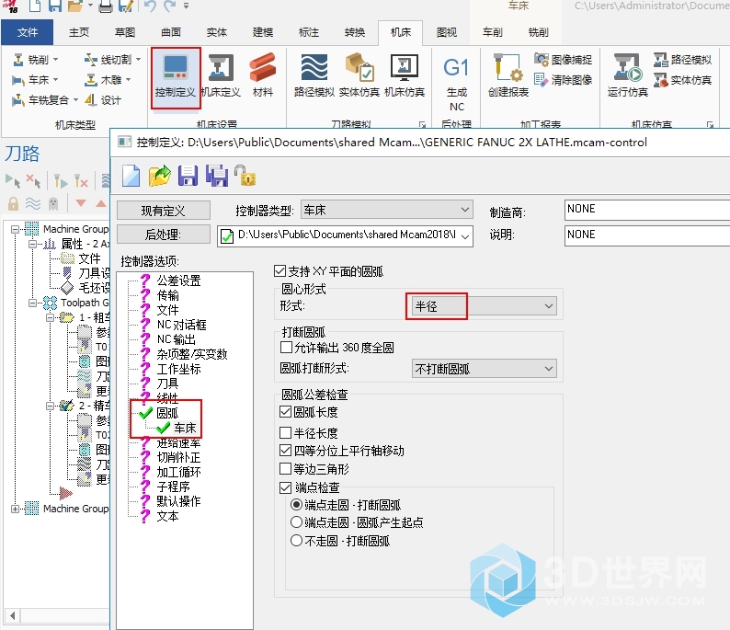Image resolution: width=730 pixels, height=630 pixels.
Task: Expand 车床 machine type dropdown
Action: (56, 80)
